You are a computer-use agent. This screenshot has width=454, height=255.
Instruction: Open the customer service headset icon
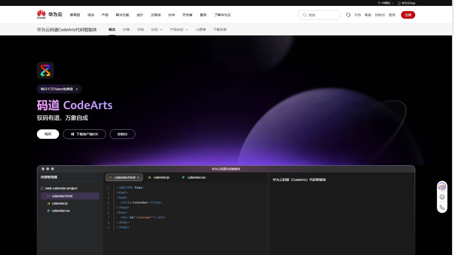348,15
